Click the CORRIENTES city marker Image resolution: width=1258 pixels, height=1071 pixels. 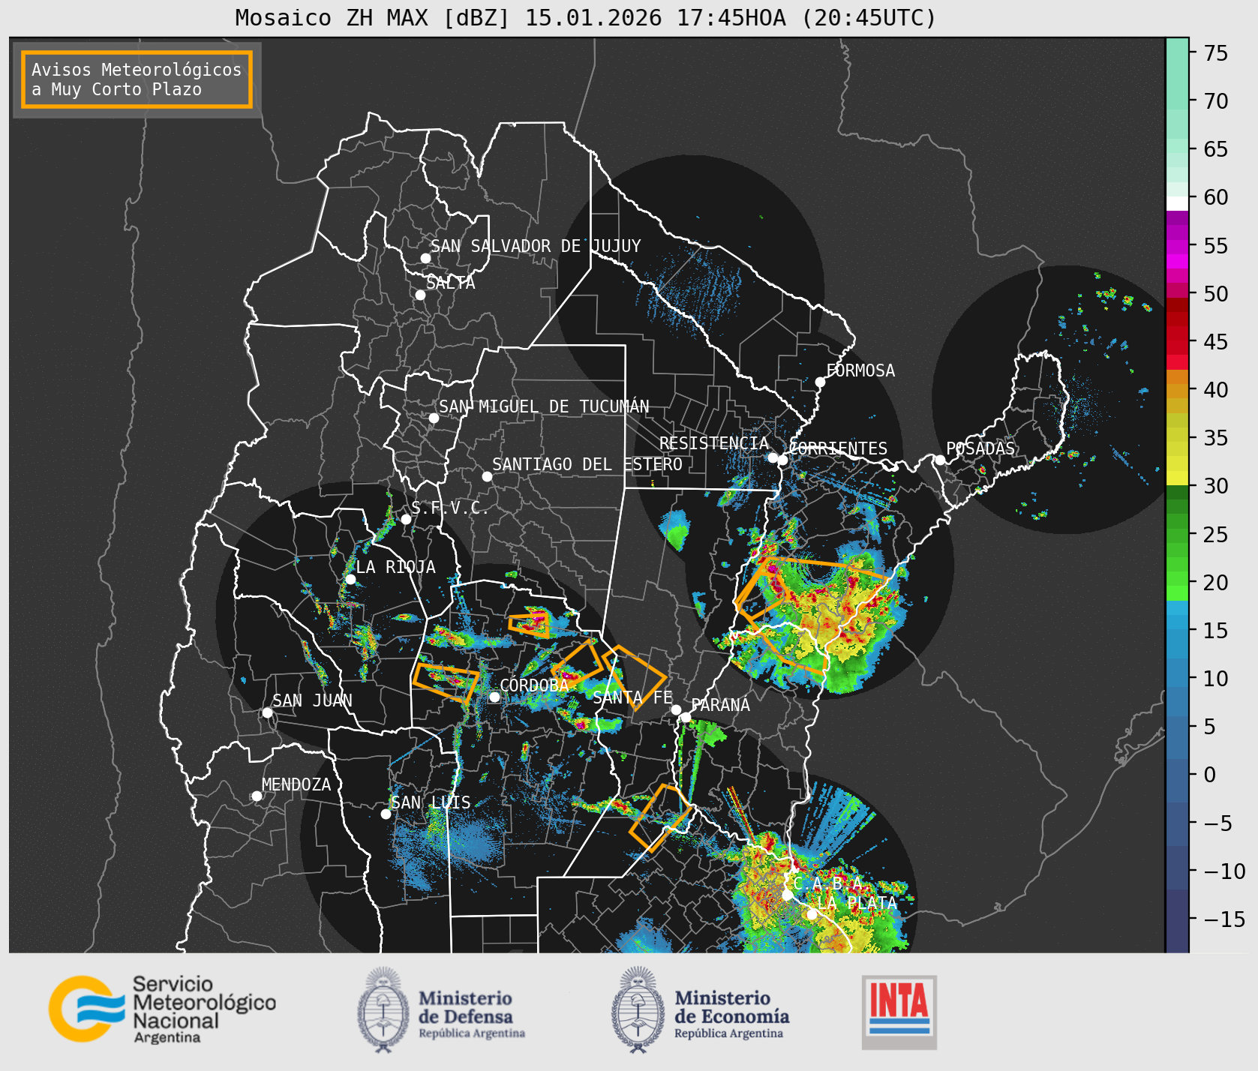point(782,460)
